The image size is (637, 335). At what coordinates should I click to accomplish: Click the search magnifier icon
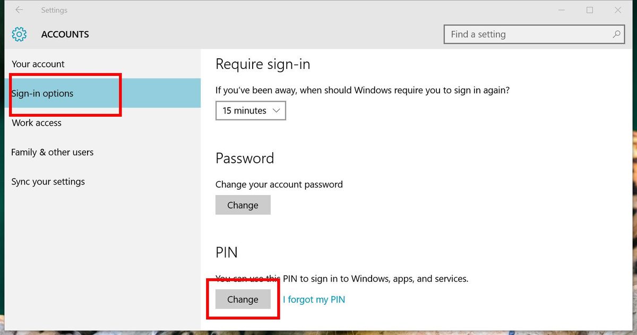617,34
